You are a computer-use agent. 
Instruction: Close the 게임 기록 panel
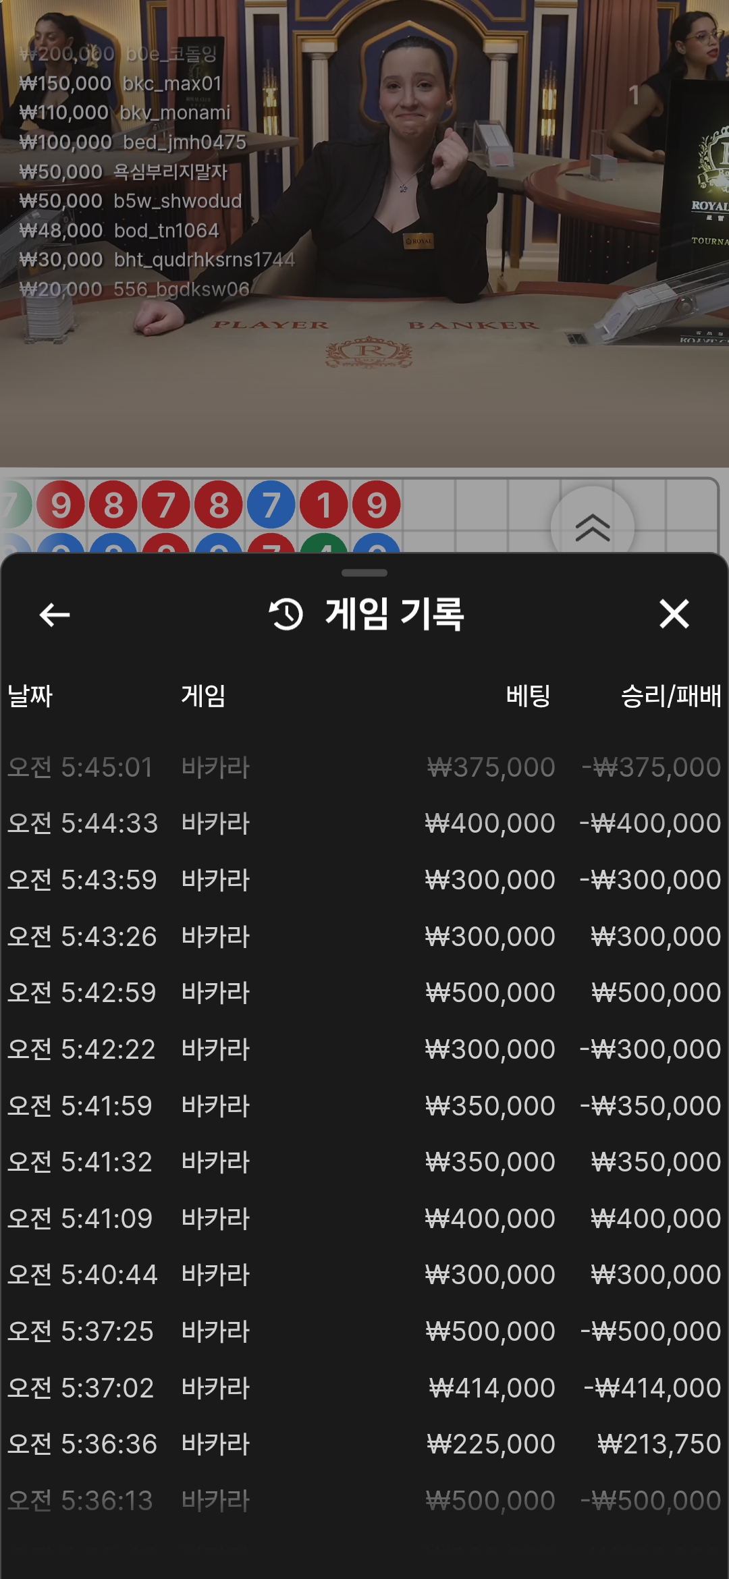point(674,614)
